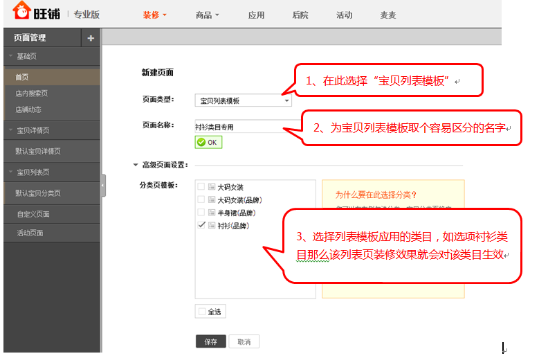548x356 pixels.
Task: Click the 旺铺 logo icon
Action: (21, 10)
